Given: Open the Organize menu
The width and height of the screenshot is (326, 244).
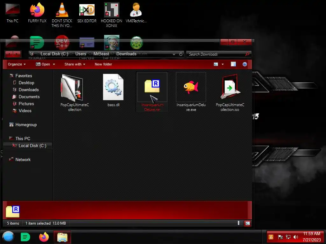Looking at the screenshot, I should pos(17,64).
